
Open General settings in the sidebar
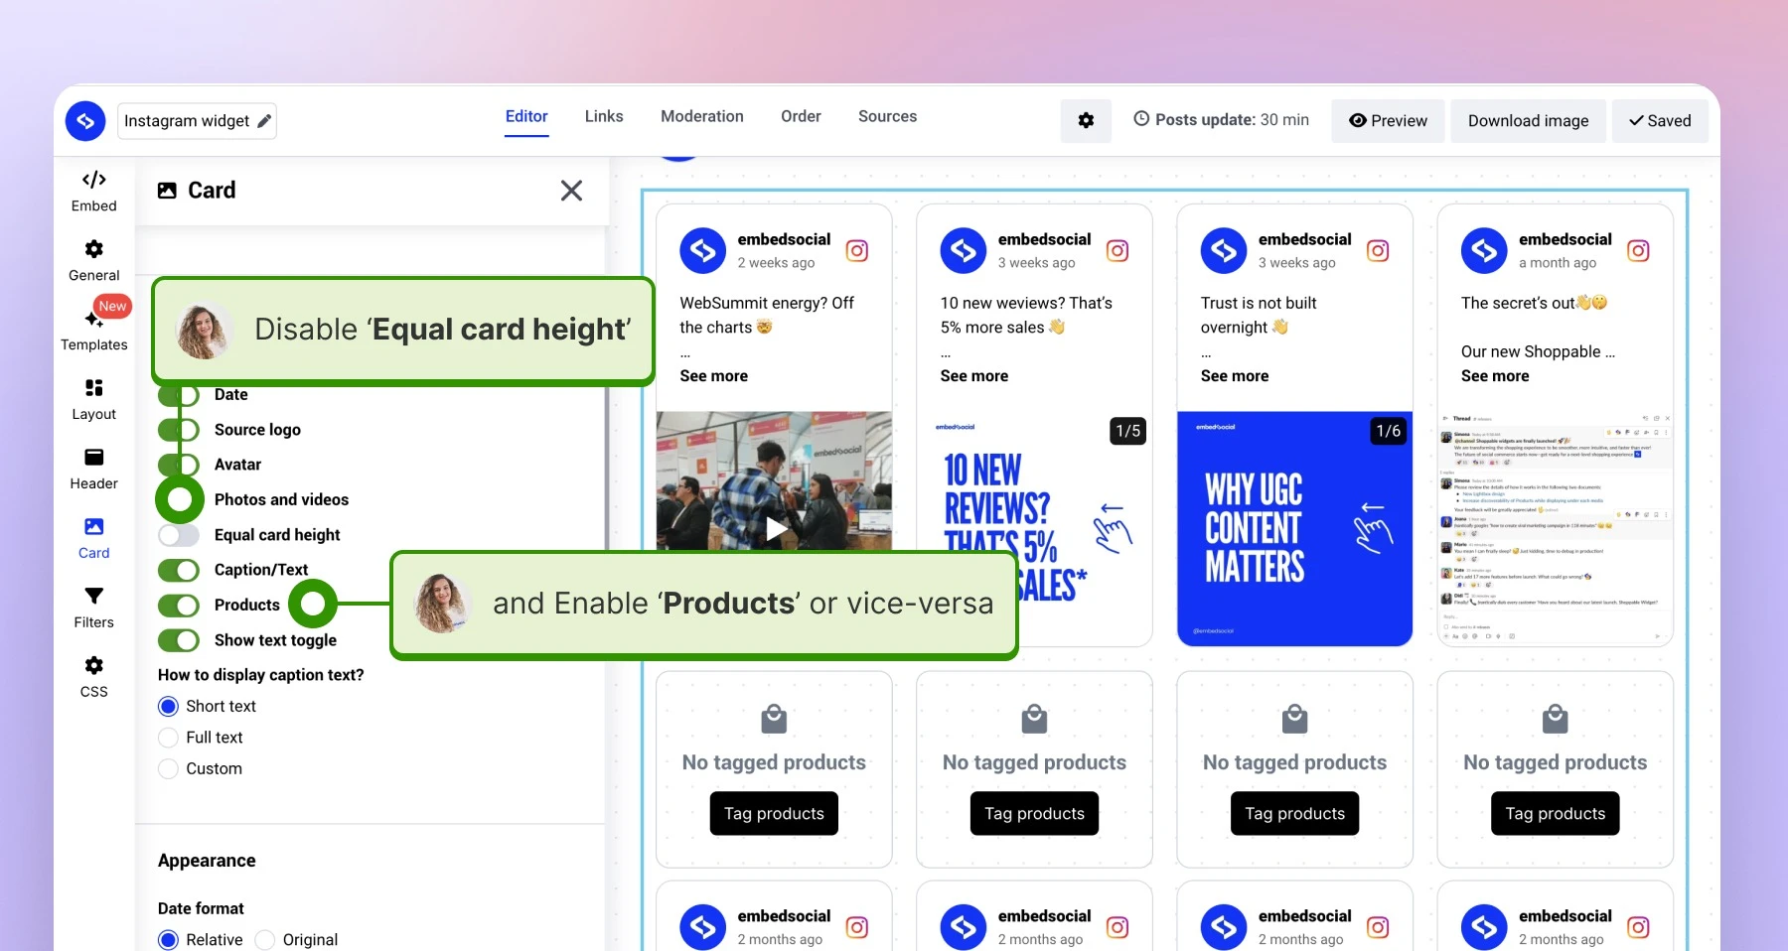point(94,260)
